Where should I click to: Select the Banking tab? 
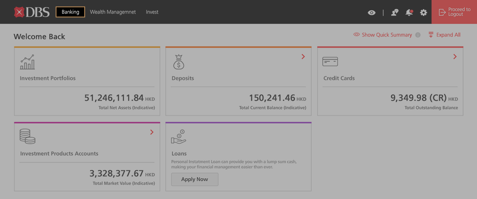[x=70, y=12]
